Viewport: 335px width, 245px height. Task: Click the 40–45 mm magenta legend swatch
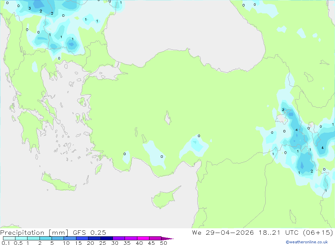point(143,238)
